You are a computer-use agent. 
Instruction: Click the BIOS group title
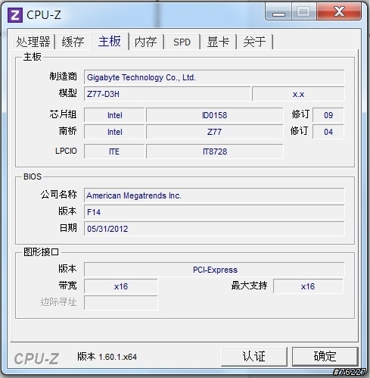33,177
